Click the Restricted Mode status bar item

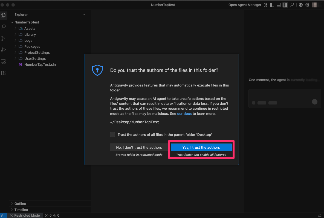[x=25, y=215]
